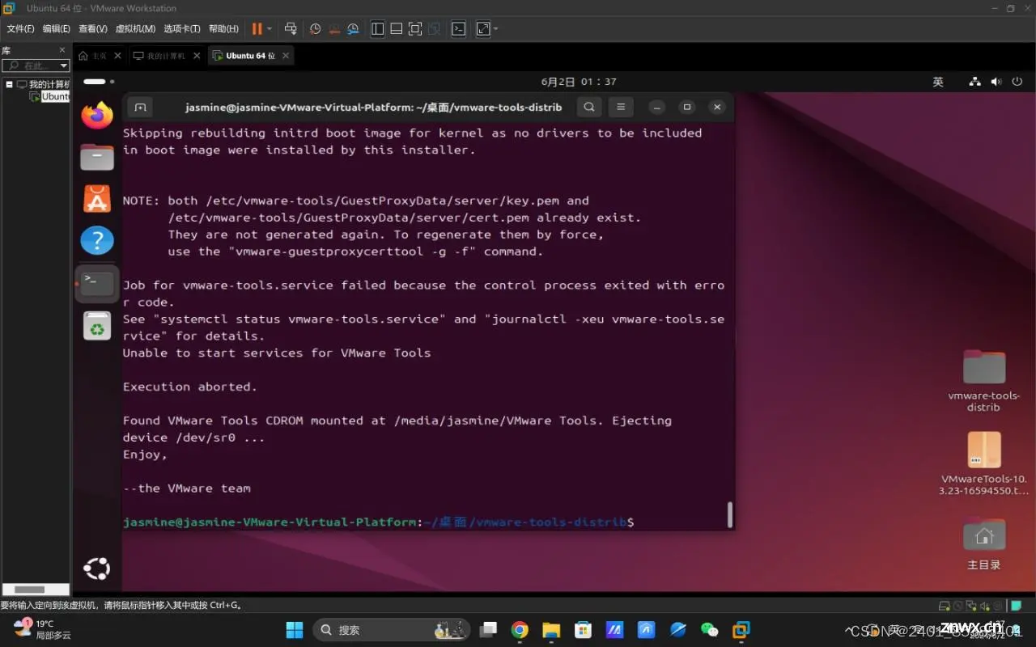Close the library (库) panel
This screenshot has height=647, width=1036.
(62, 50)
